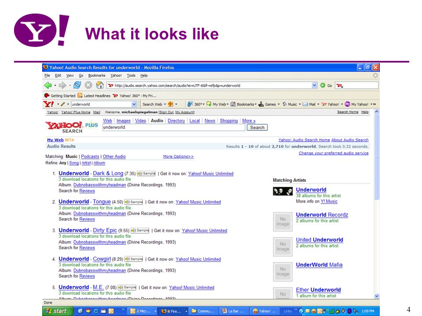
Task: Open Change your preferred audio service
Action: click(x=334, y=153)
